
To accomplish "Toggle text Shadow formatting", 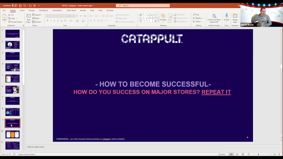I will click(58, 20).
